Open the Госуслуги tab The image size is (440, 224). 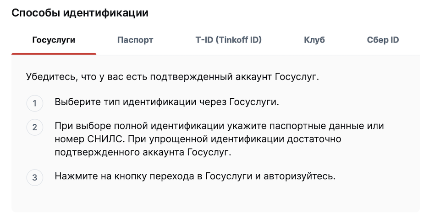point(54,40)
